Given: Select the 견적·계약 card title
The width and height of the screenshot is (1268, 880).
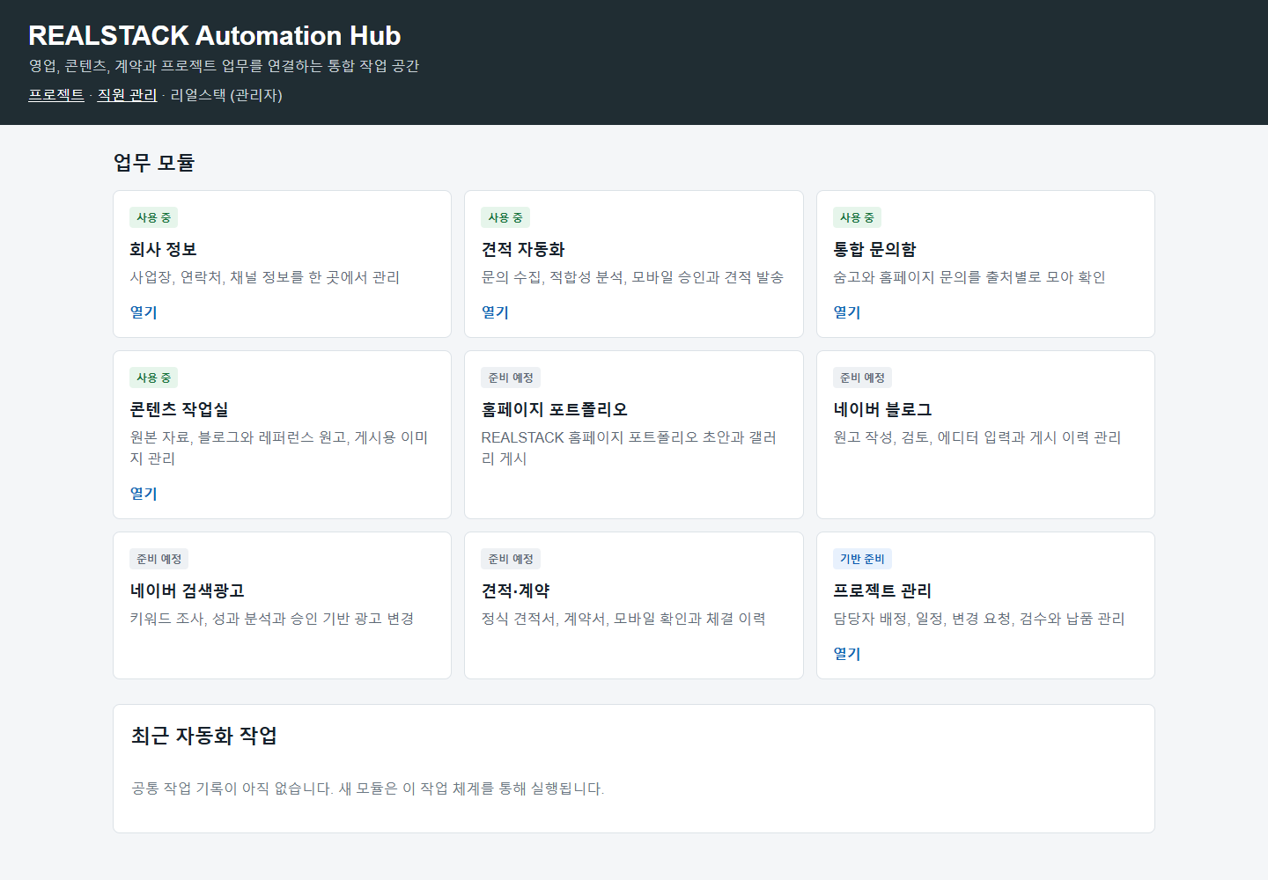Looking at the screenshot, I should pyautogui.click(x=515, y=590).
